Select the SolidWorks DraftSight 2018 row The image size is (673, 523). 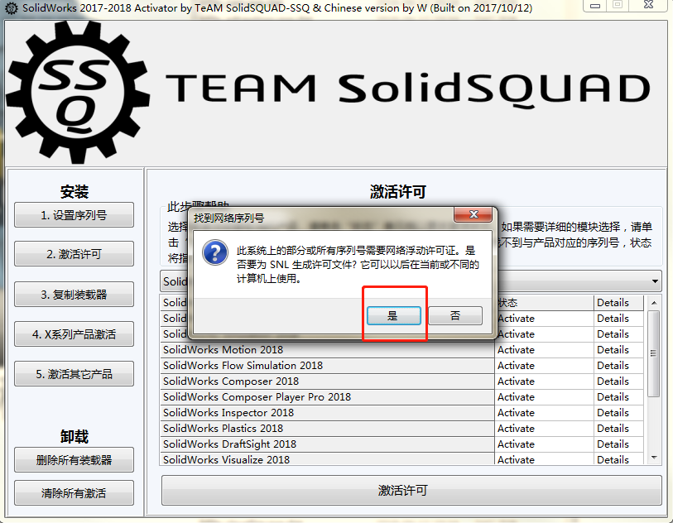tap(328, 444)
